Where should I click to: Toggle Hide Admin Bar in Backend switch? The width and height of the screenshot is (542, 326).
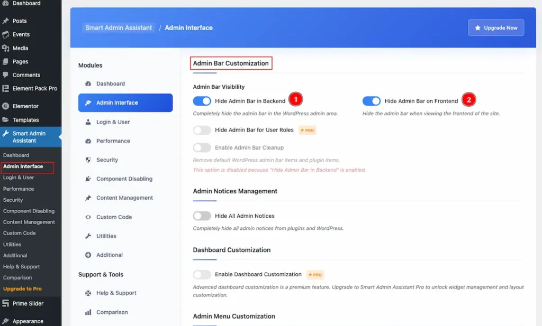[x=202, y=101]
